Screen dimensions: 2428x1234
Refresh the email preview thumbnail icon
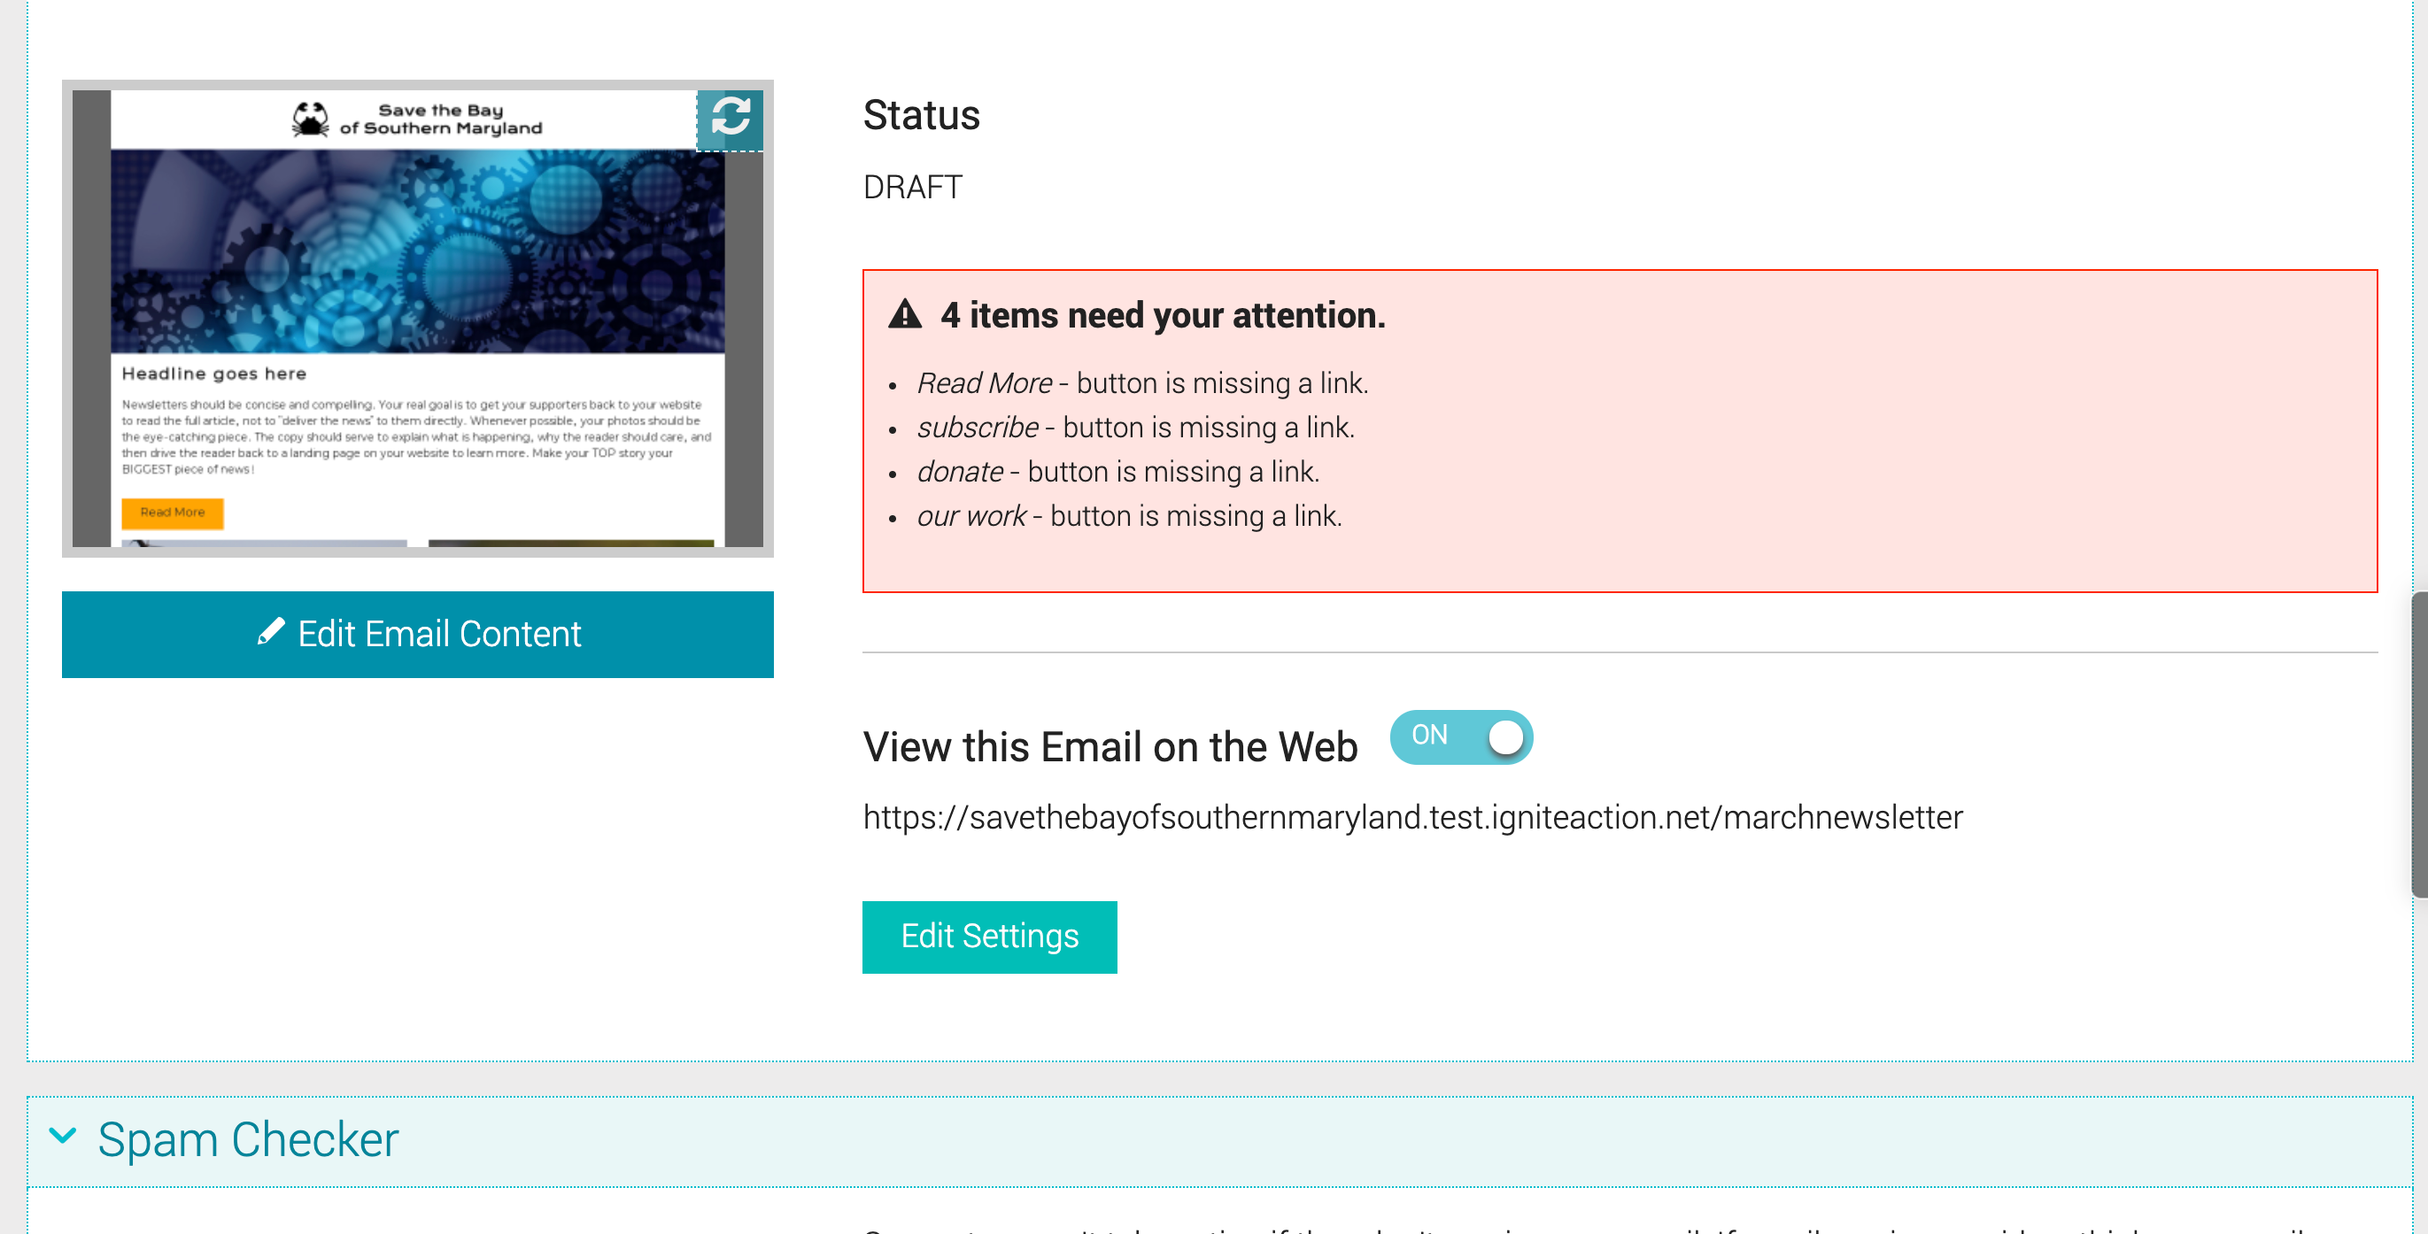click(x=731, y=119)
